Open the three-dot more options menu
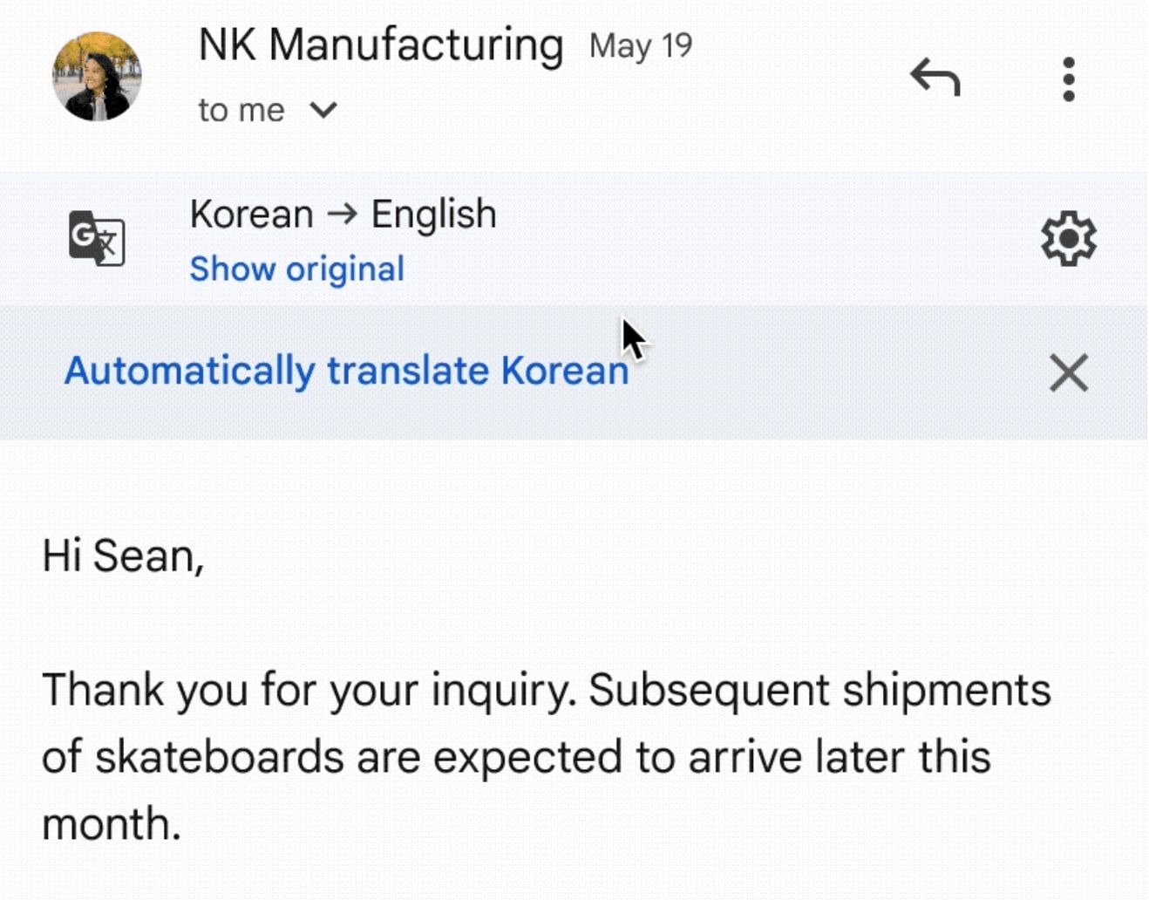 (1069, 79)
